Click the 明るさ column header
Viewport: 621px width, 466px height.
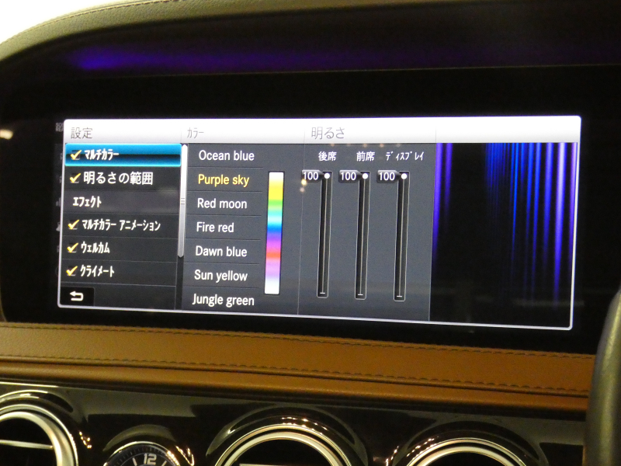pyautogui.click(x=328, y=133)
